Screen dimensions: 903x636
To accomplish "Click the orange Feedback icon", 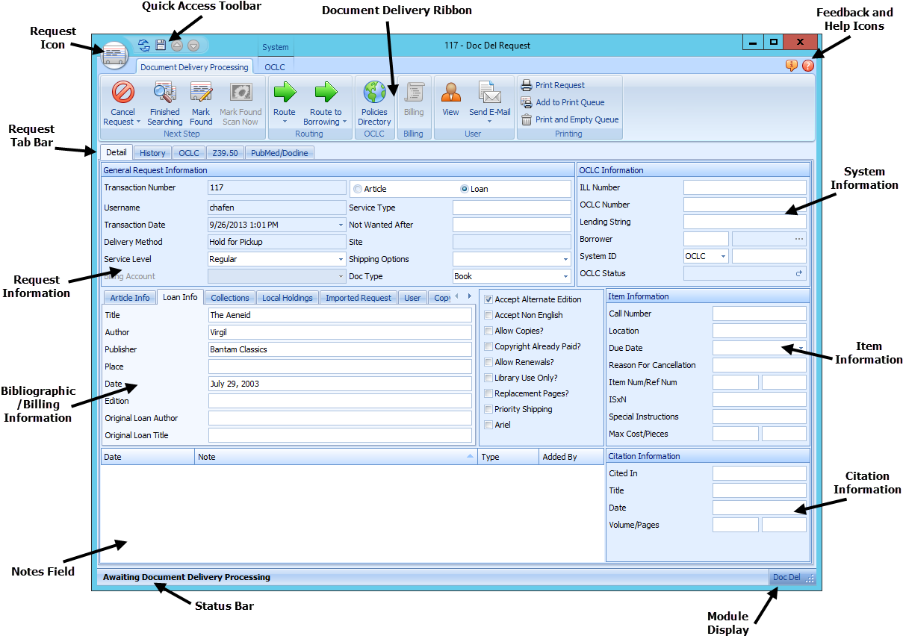I will tap(792, 66).
